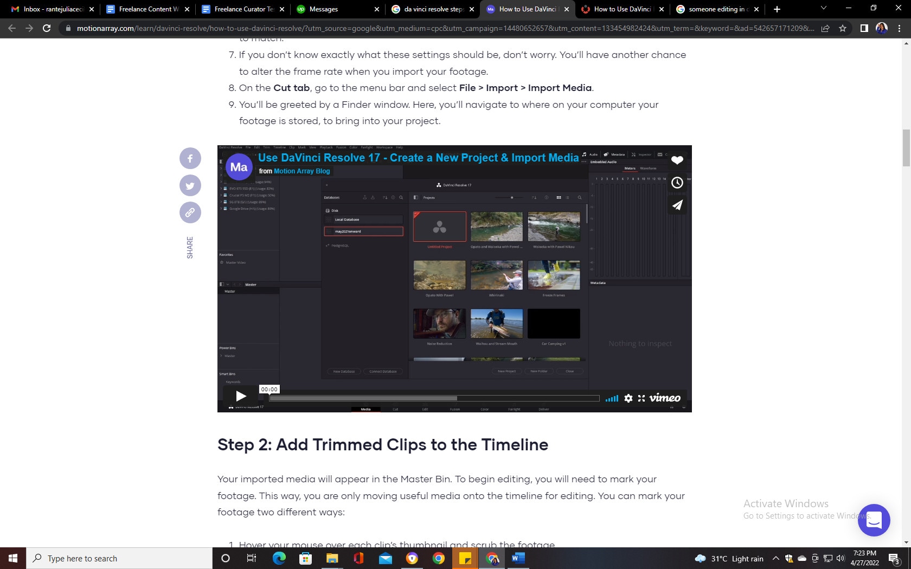Switch to the da vinci resolve step tab
The height and width of the screenshot is (569, 911).
pos(433,9)
